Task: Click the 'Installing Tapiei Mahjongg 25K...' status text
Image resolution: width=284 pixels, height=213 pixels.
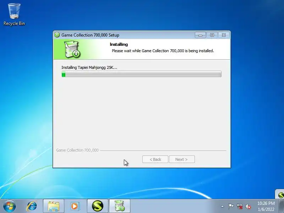Action: tap(89, 67)
